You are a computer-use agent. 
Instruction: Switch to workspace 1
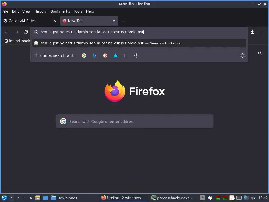[12, 198]
